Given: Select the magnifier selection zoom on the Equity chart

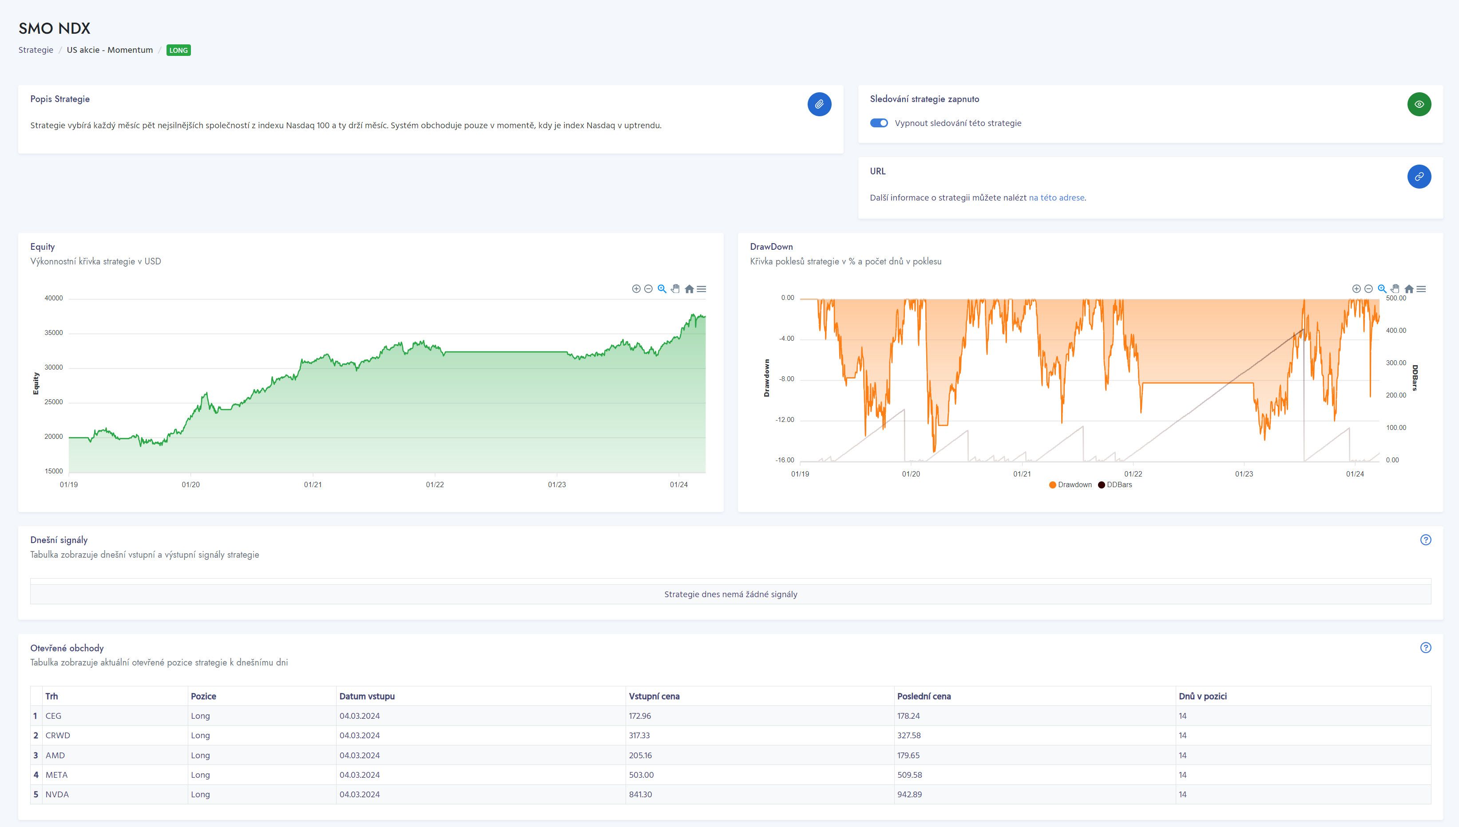Looking at the screenshot, I should tap(662, 289).
